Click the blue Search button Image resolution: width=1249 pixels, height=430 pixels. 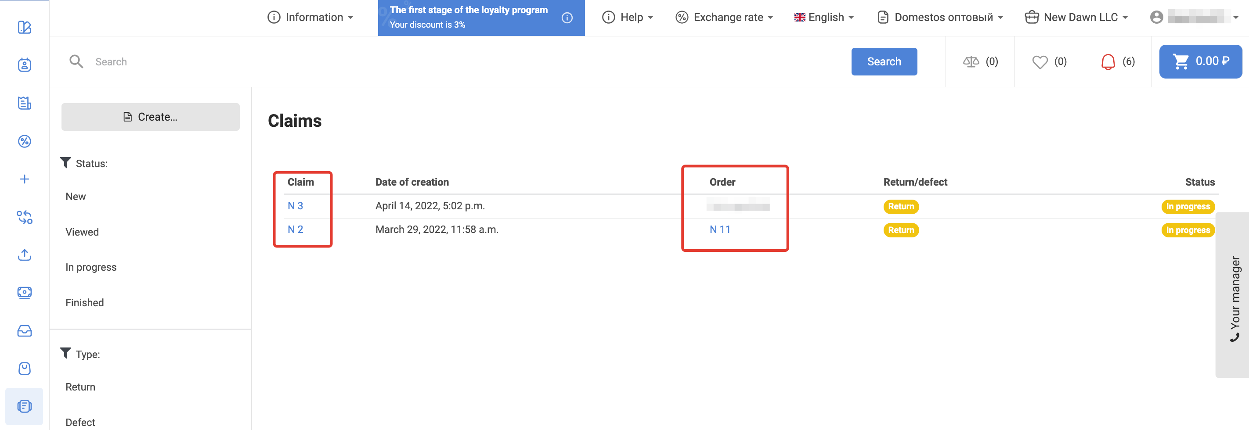click(x=884, y=61)
